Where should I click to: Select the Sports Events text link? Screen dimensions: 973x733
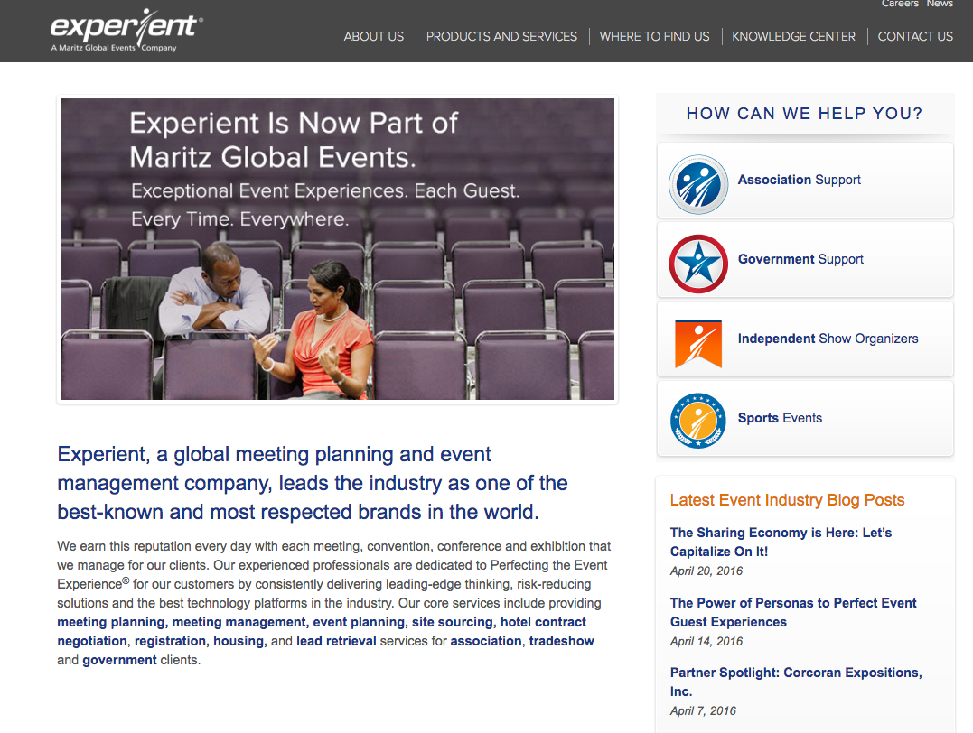pos(780,418)
